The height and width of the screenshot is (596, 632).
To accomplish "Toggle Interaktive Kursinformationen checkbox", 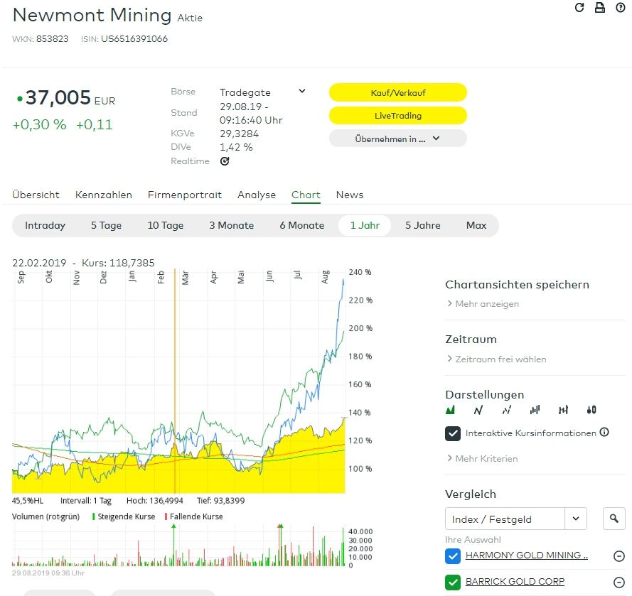I will point(453,433).
